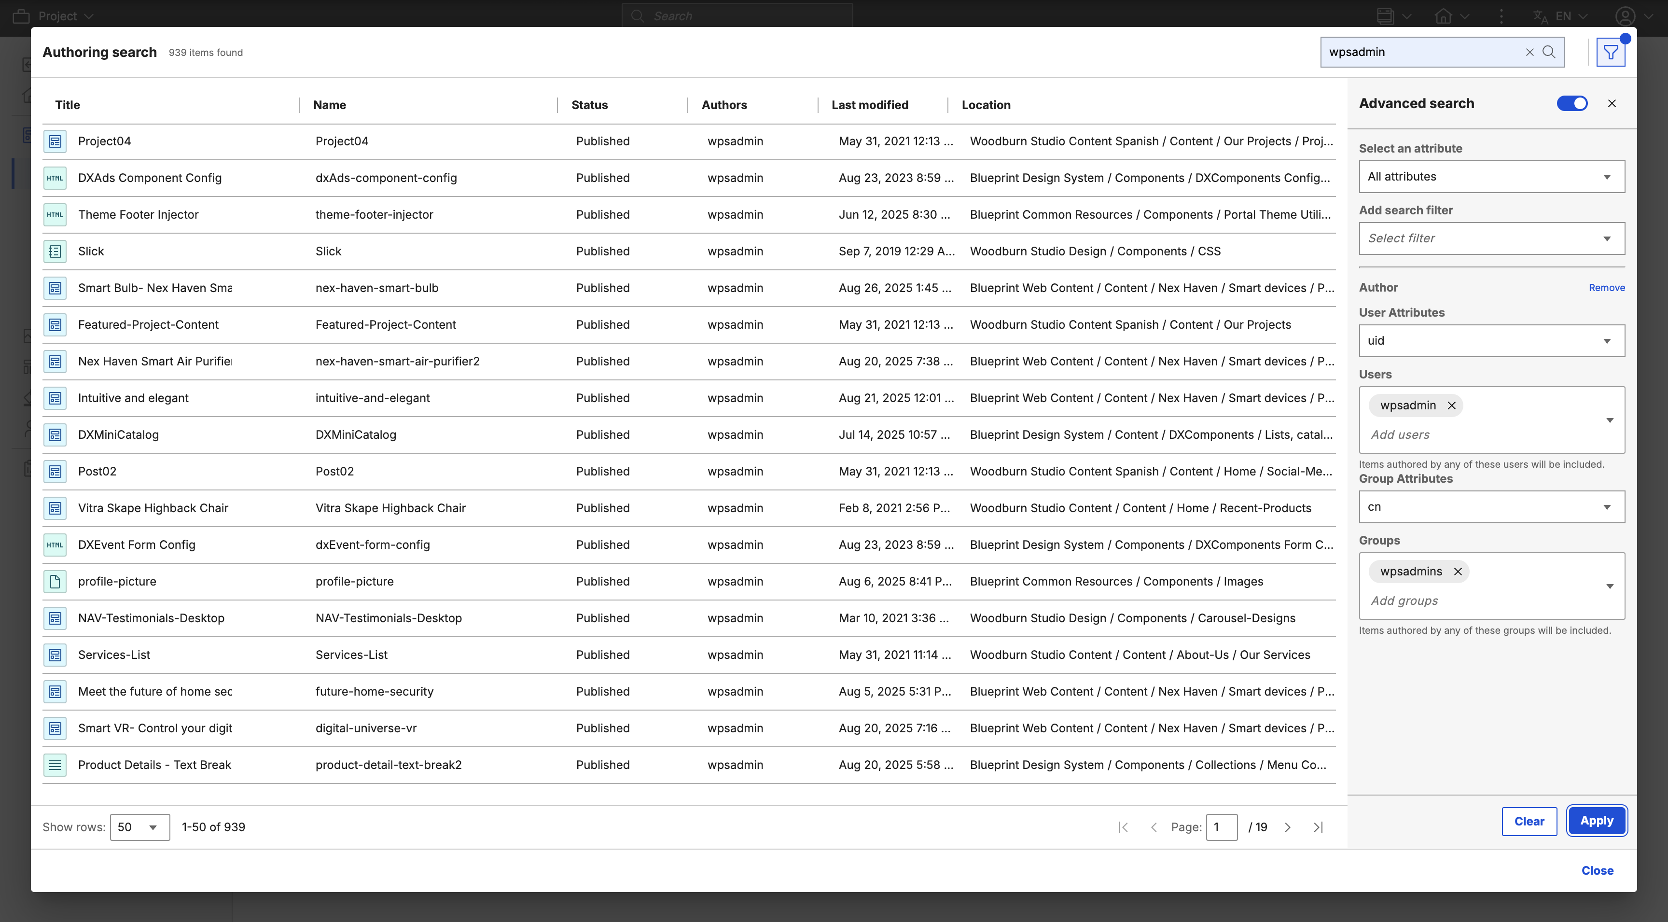Go to next results page arrow

(1287, 827)
